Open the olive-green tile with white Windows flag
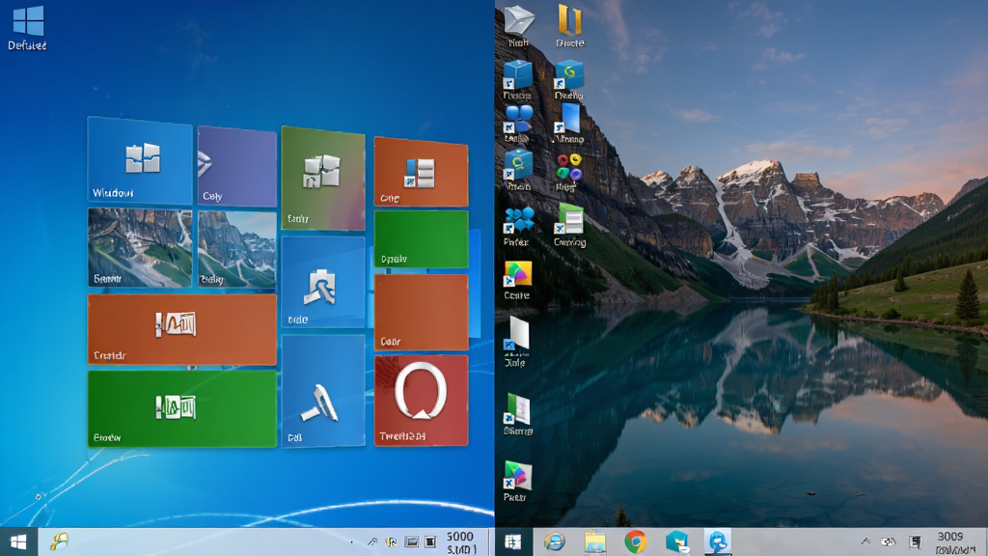This screenshot has height=556, width=988. click(x=322, y=178)
